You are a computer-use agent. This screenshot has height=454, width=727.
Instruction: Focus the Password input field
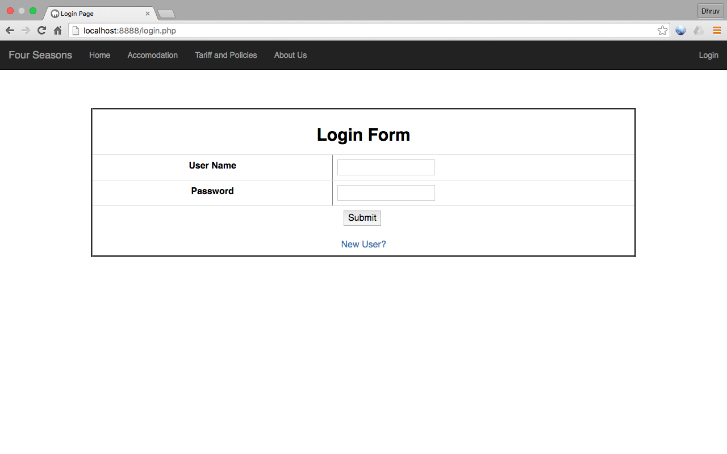(386, 193)
